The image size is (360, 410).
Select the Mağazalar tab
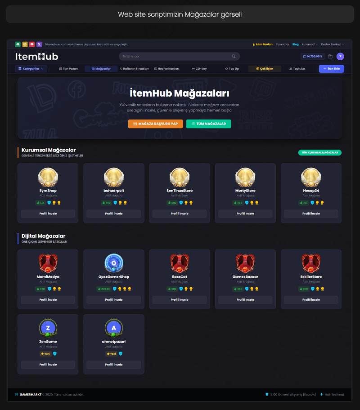pyautogui.click(x=101, y=69)
